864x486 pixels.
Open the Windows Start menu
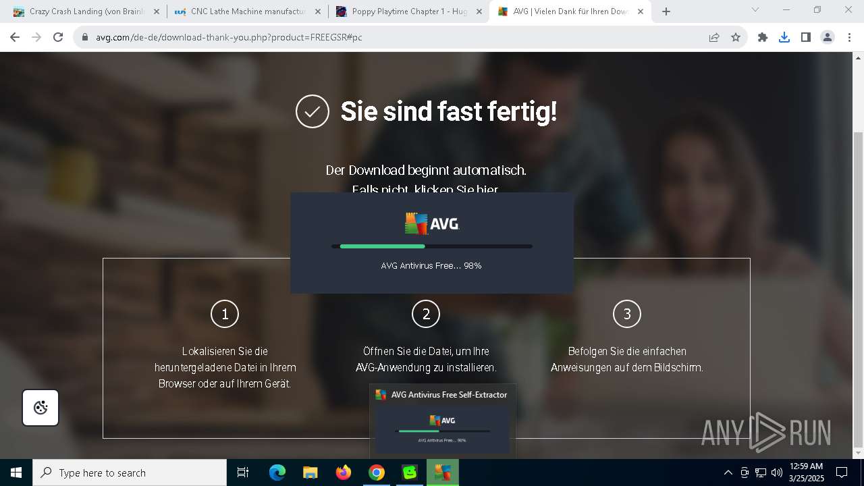pyautogui.click(x=16, y=473)
